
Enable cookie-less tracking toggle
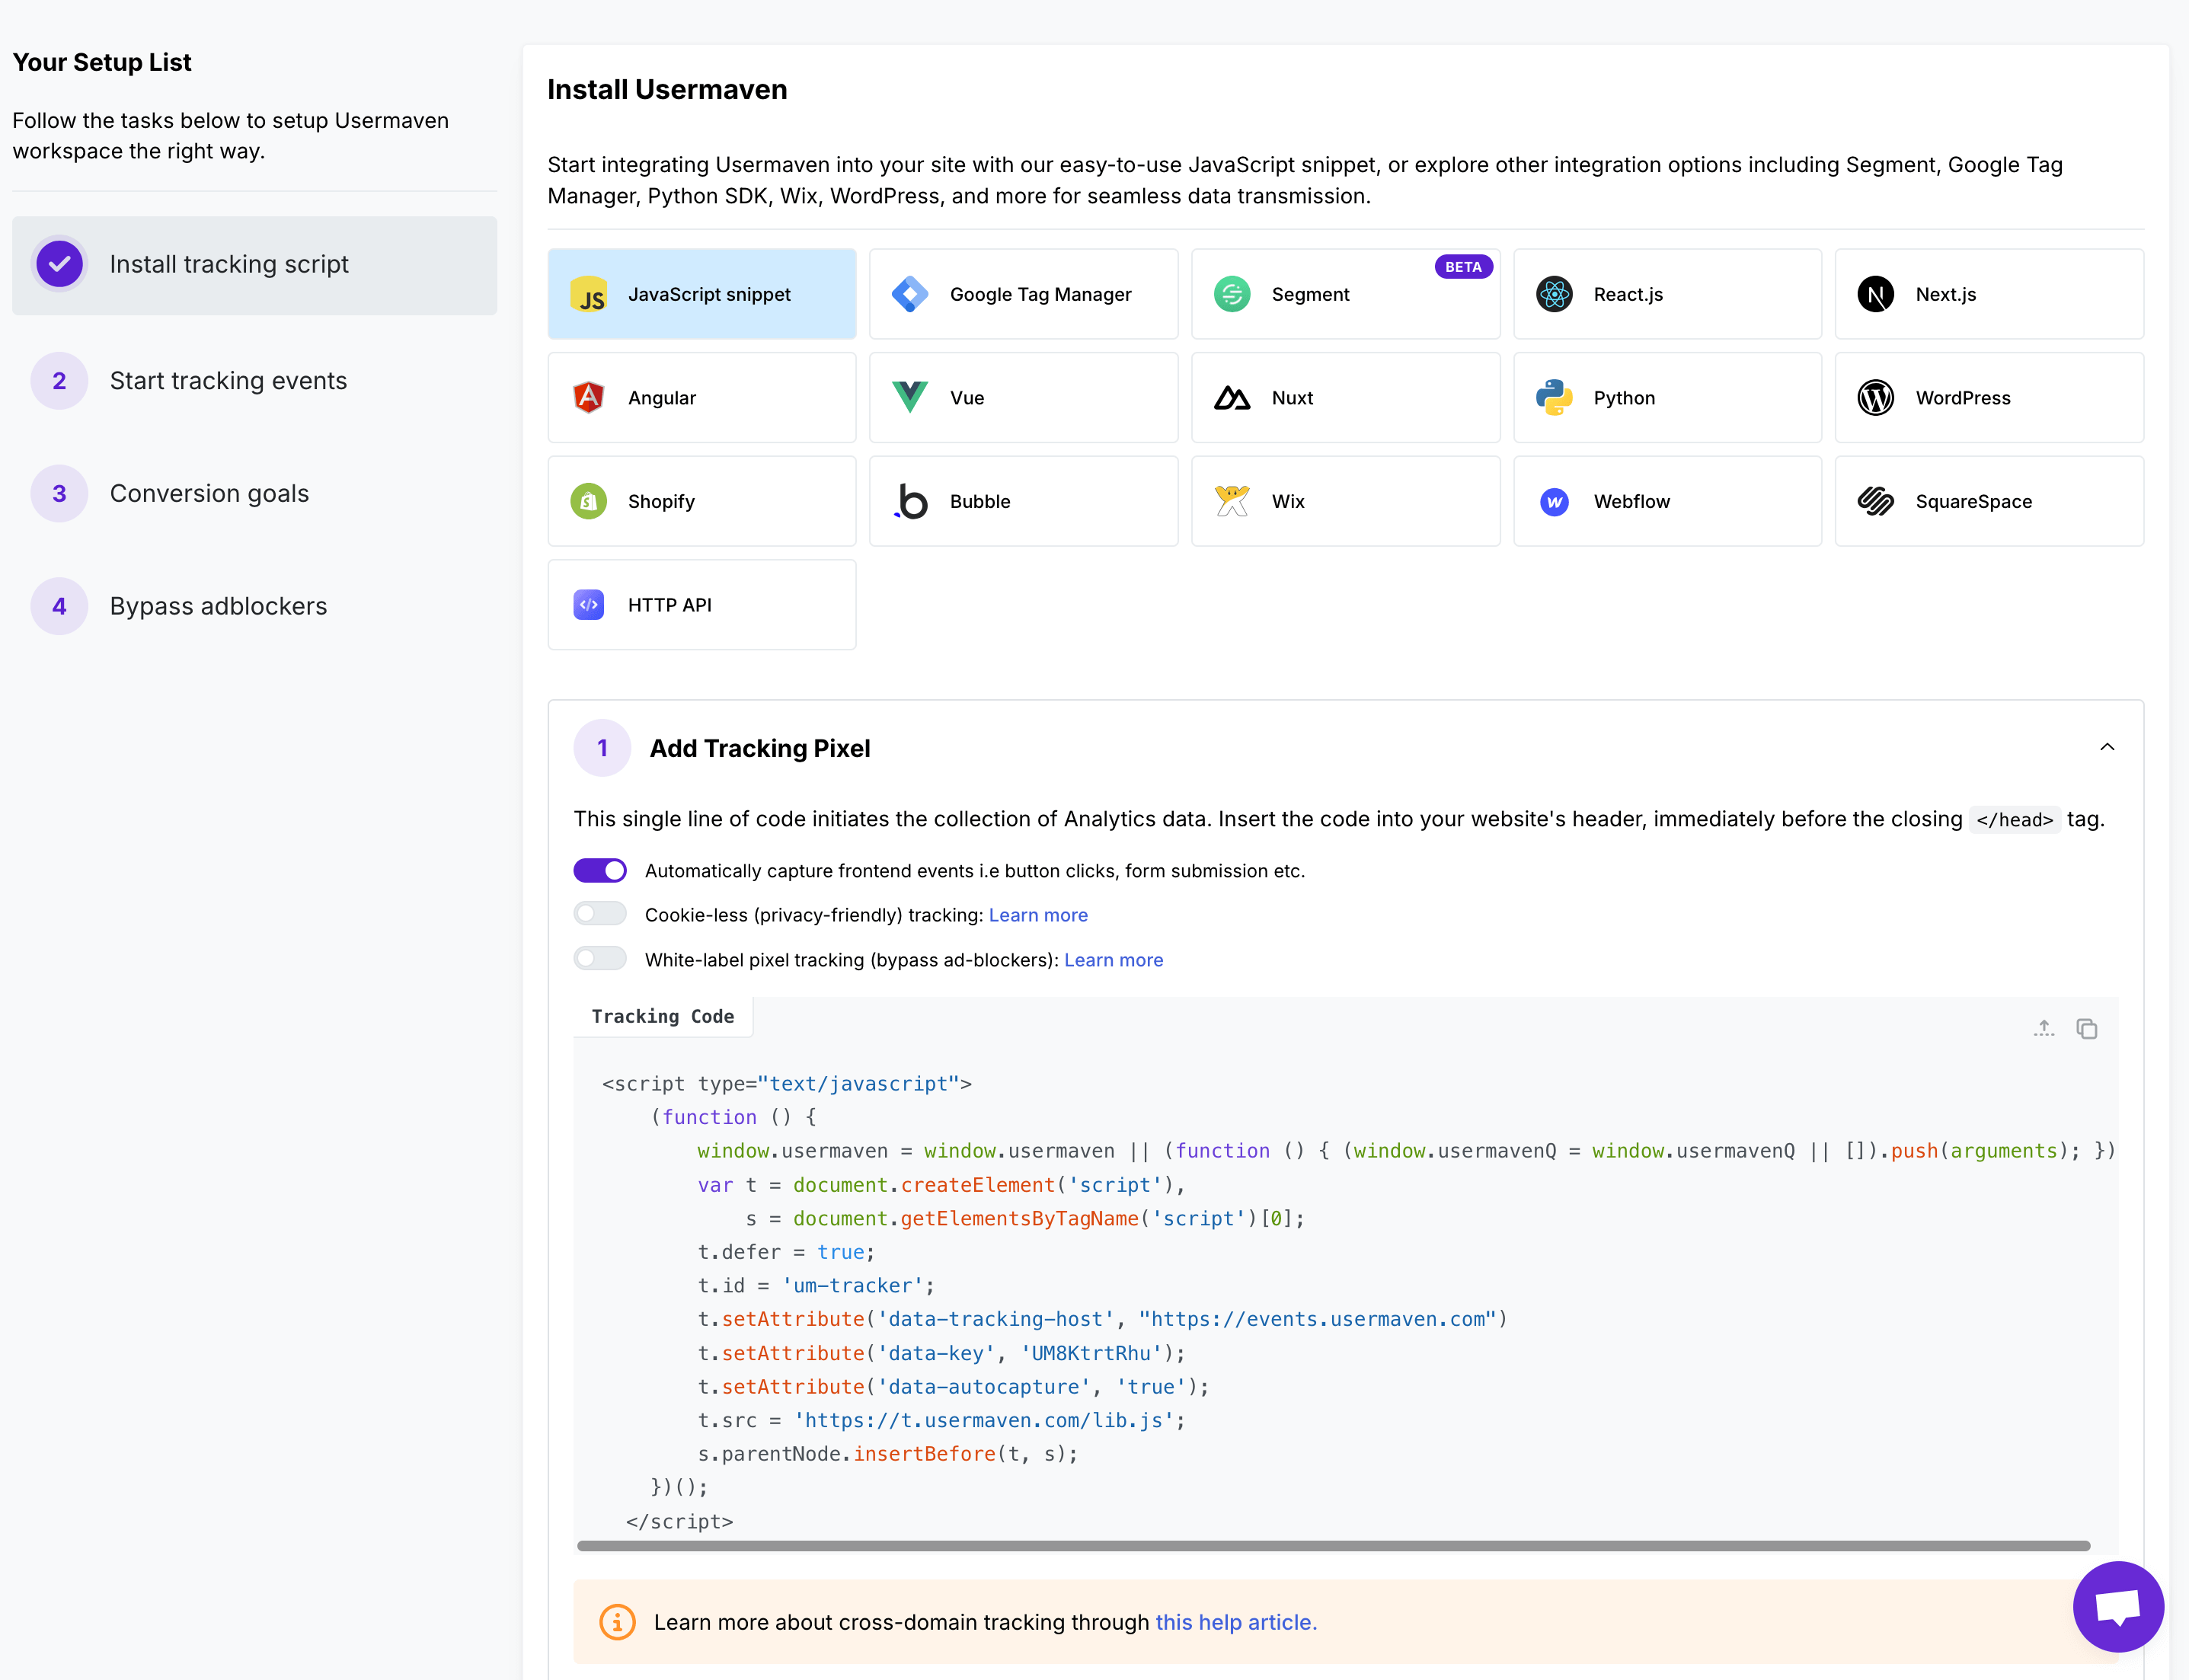[x=600, y=914]
